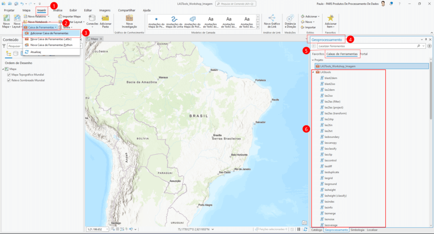Click the Localizar Ferramentas search field

tap(364, 46)
